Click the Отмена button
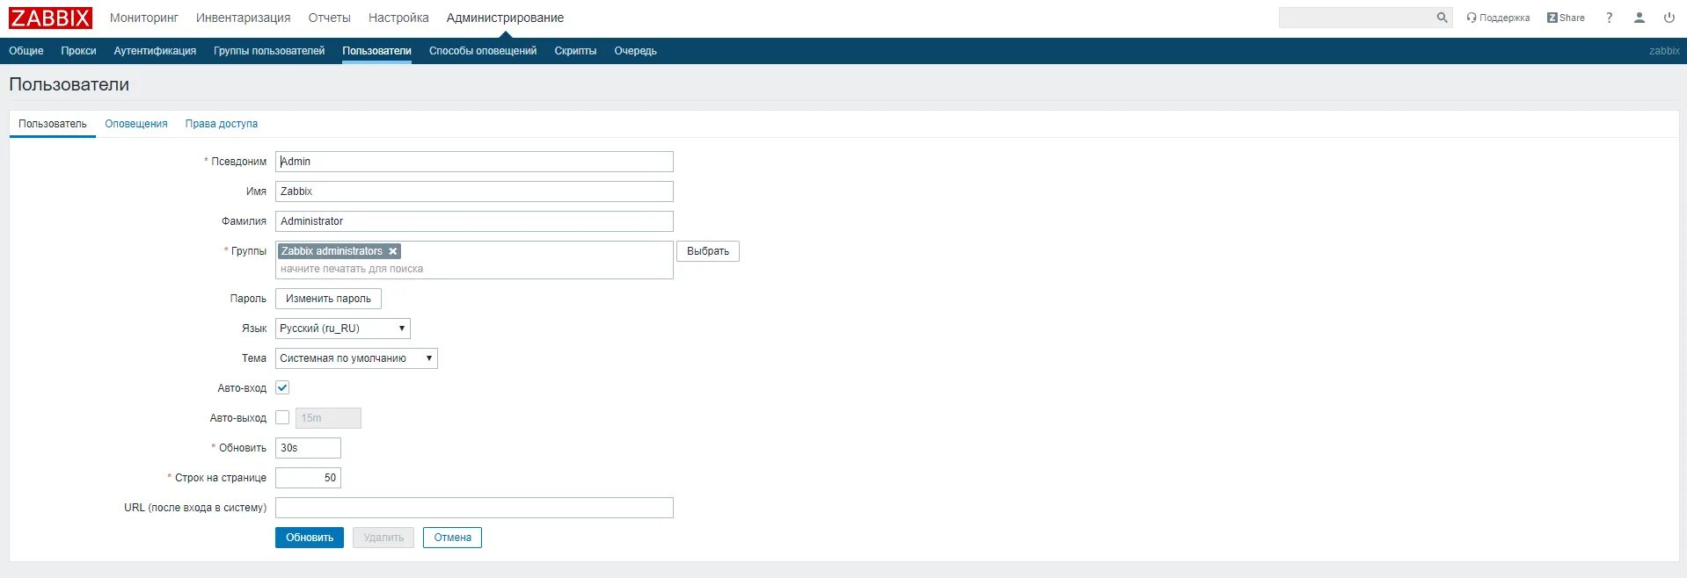 (452, 538)
